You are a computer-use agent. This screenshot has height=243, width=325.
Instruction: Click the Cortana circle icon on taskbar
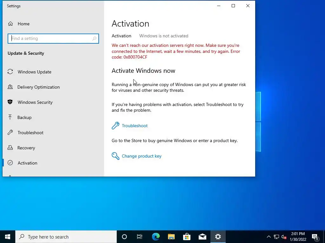pyautogui.click(x=124, y=237)
